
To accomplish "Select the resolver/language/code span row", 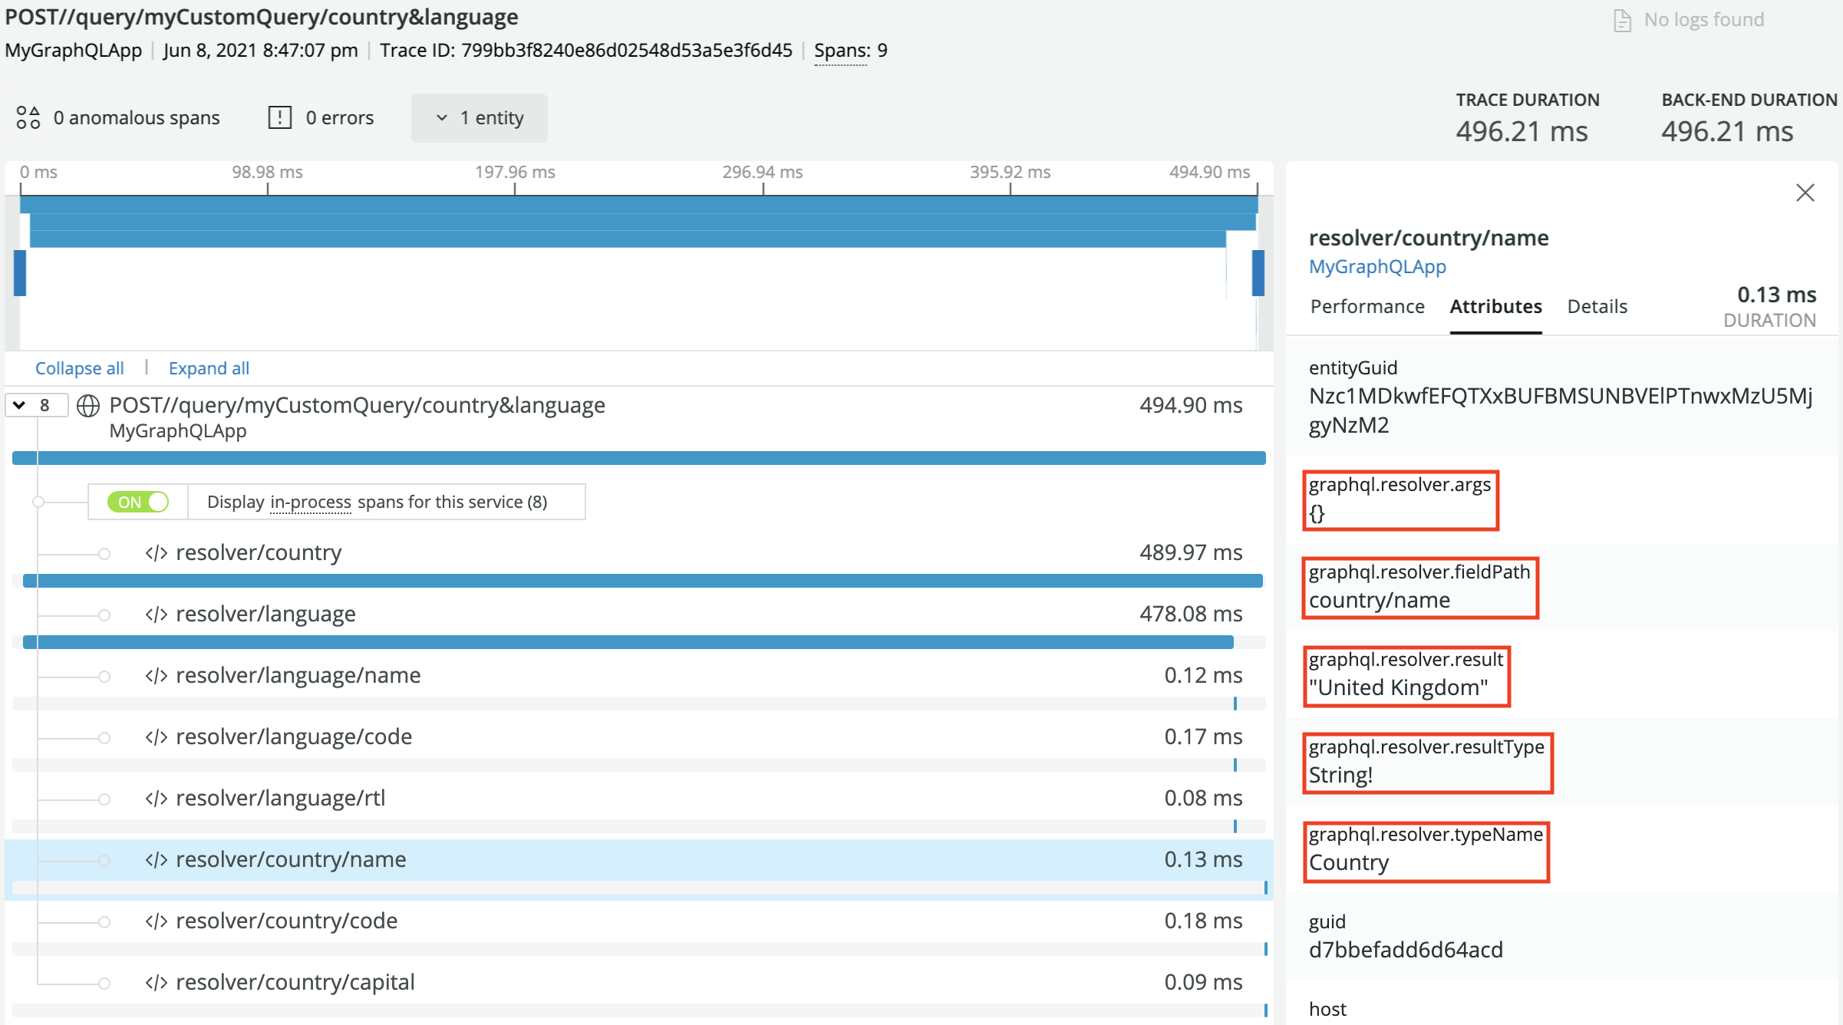I will pyautogui.click(x=294, y=737).
